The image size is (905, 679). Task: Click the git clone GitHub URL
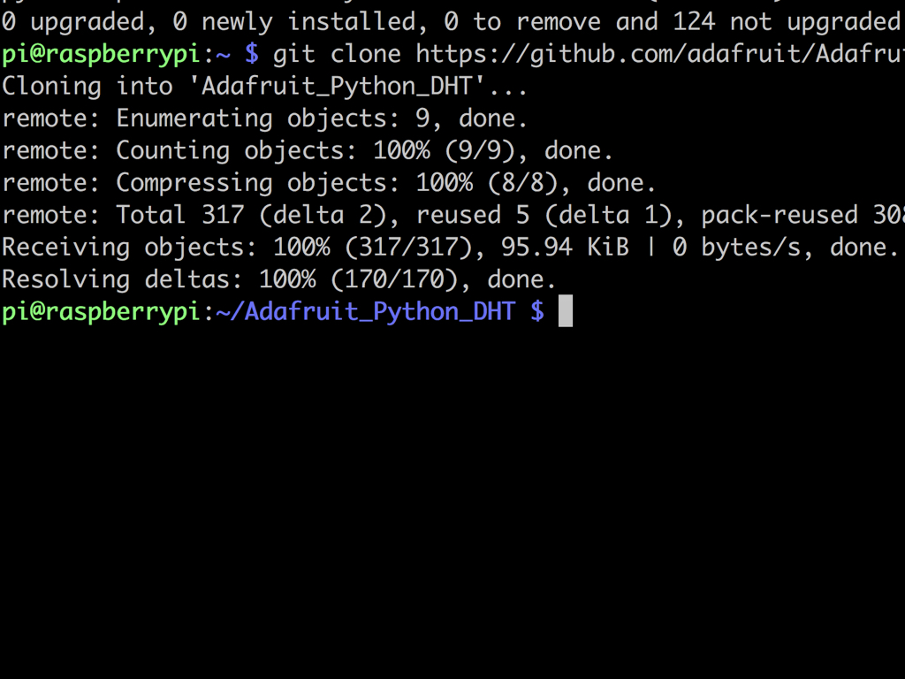click(x=659, y=54)
